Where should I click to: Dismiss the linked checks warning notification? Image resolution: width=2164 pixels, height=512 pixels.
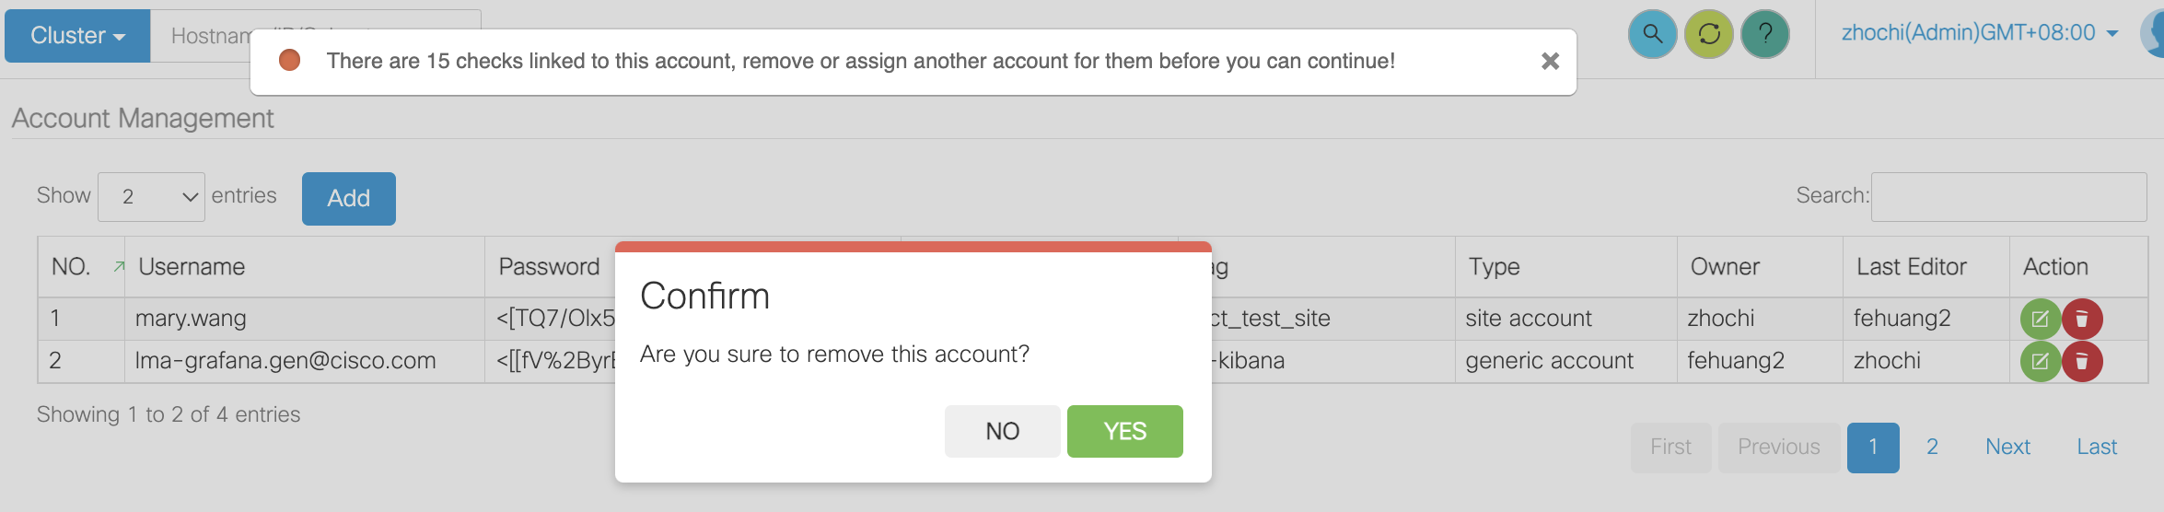(x=1550, y=61)
